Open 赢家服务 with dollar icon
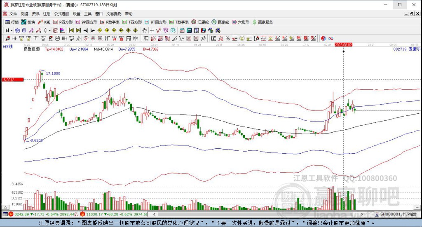Image resolution: width=422 pixels, height=227 pixels. click(263, 22)
